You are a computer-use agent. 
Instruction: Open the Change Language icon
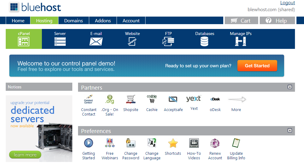pos(152,143)
